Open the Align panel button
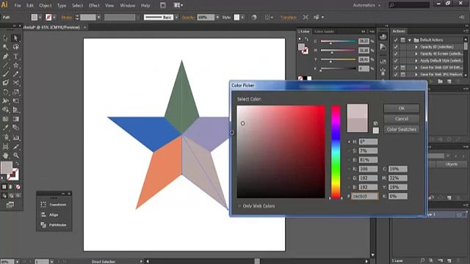 (x=50, y=215)
